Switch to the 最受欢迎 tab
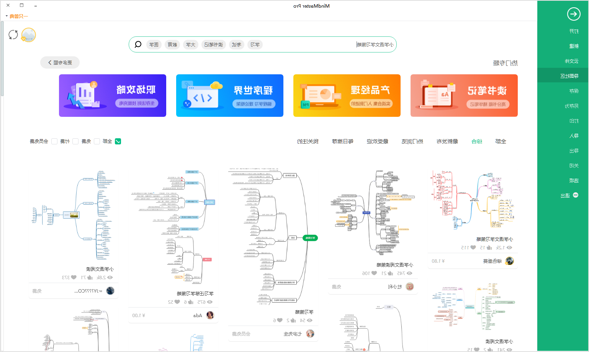This screenshot has height=352, width=589. 378,141
